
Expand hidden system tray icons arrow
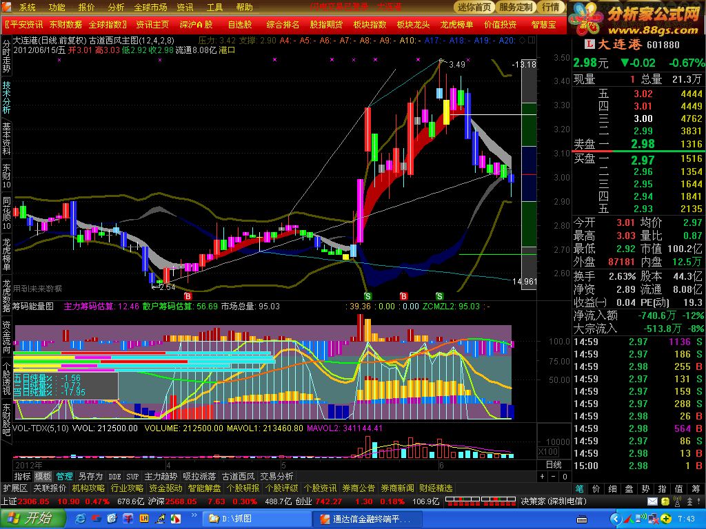click(x=616, y=519)
